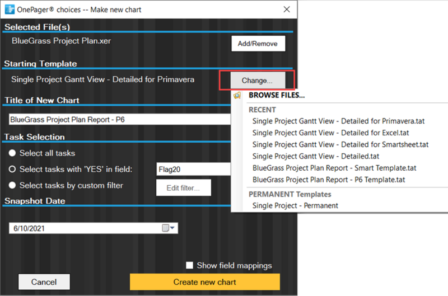The height and width of the screenshot is (296, 448).
Task: Click the Browse Files folder icon
Action: (237, 95)
